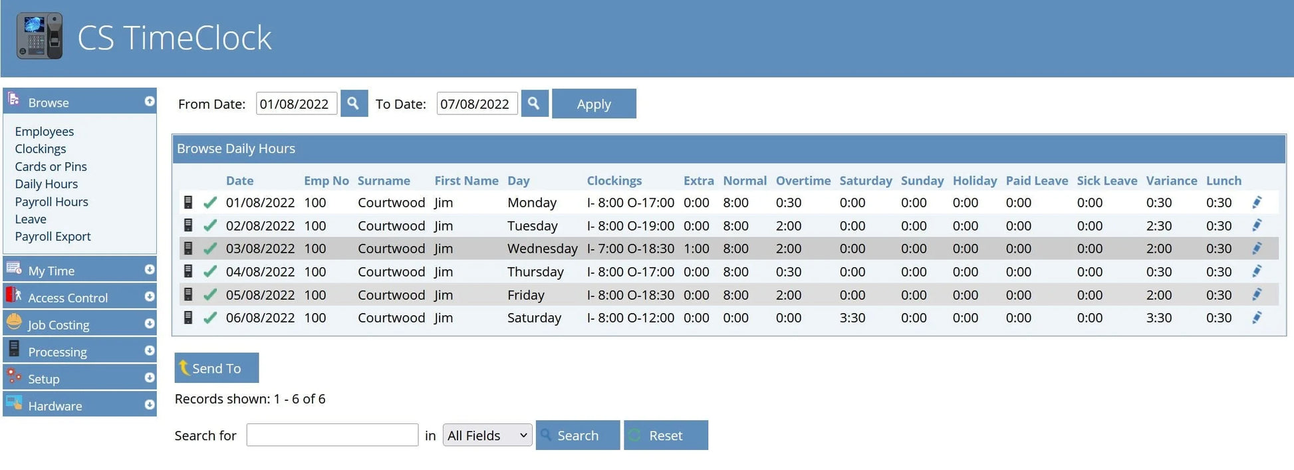Click the Reset button

[x=666, y=435]
